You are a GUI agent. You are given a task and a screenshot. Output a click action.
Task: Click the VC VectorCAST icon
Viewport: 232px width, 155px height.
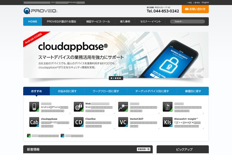point(123,122)
